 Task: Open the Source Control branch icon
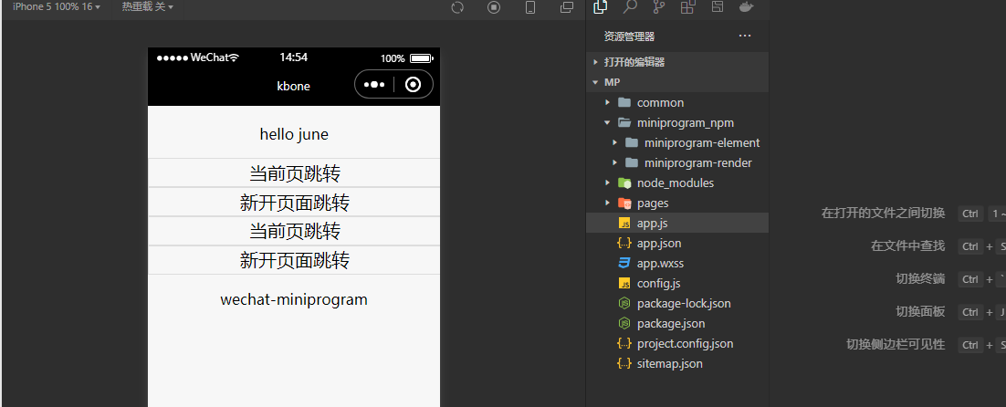pyautogui.click(x=659, y=7)
